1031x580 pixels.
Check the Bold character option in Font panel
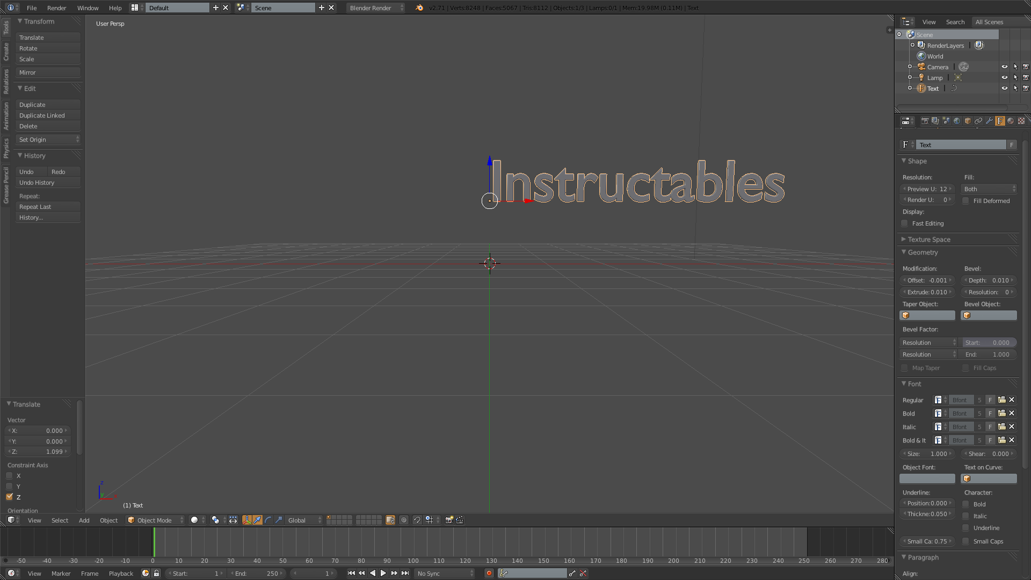click(x=965, y=504)
